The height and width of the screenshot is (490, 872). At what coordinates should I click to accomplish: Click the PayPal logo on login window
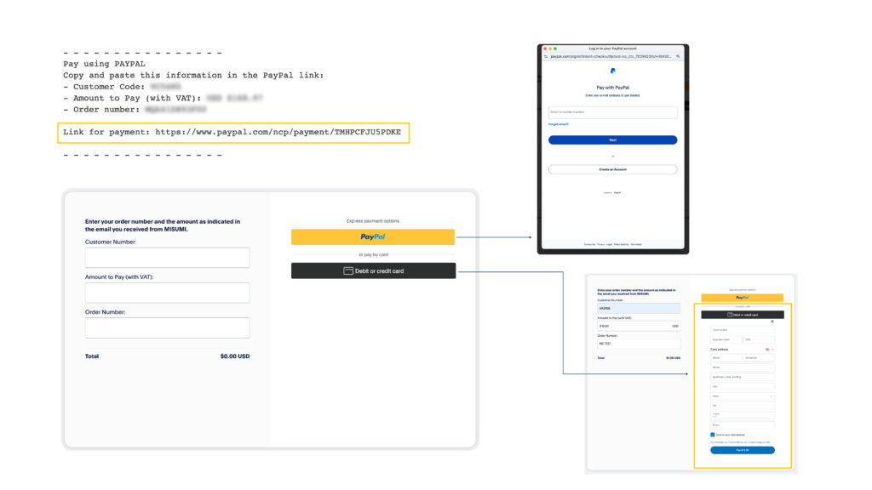pos(612,71)
